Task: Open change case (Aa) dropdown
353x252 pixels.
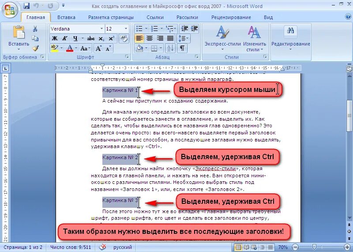Action: (x=85, y=48)
